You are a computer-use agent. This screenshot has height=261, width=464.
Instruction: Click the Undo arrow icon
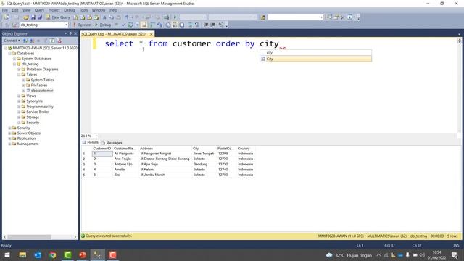tap(127, 17)
